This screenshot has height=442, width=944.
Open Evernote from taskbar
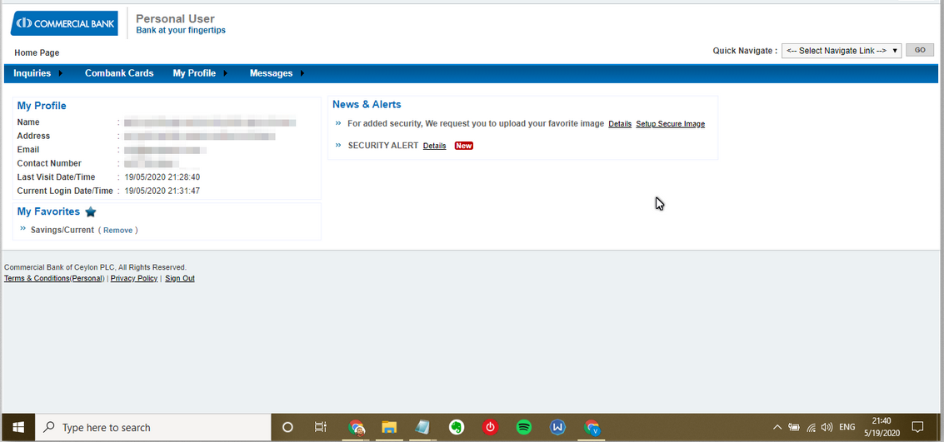457,428
